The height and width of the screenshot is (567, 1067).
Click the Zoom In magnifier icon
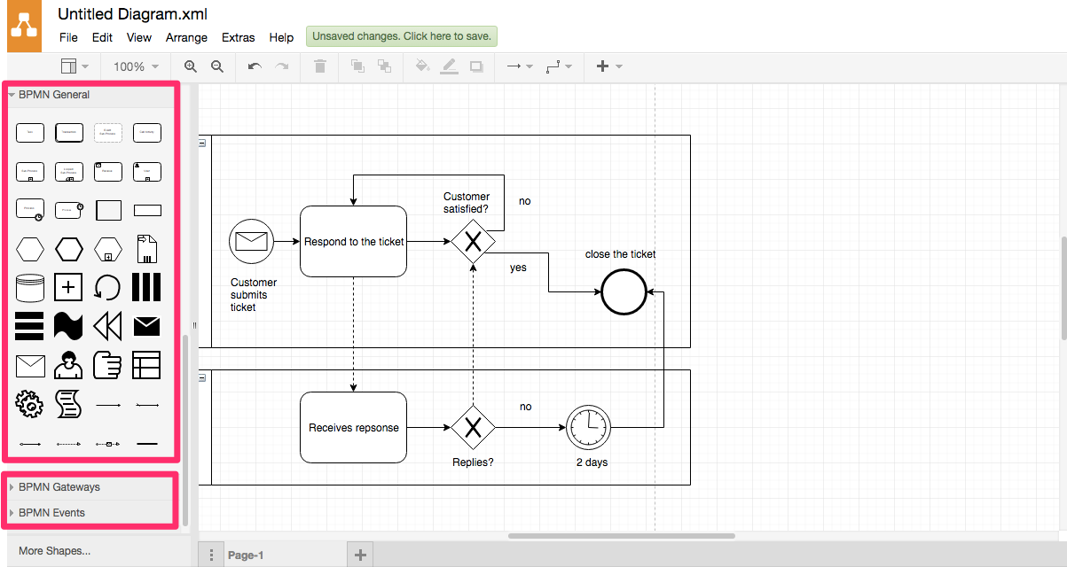pos(190,66)
